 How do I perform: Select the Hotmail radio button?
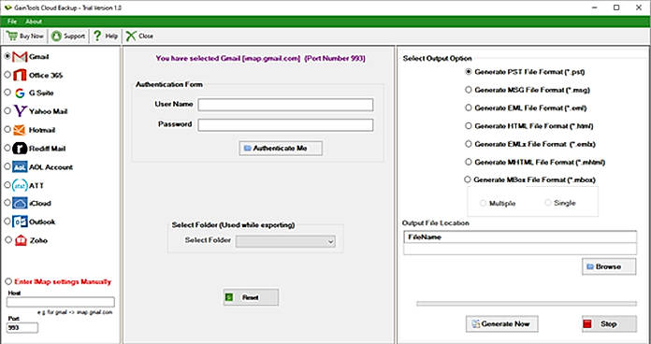click(7, 129)
